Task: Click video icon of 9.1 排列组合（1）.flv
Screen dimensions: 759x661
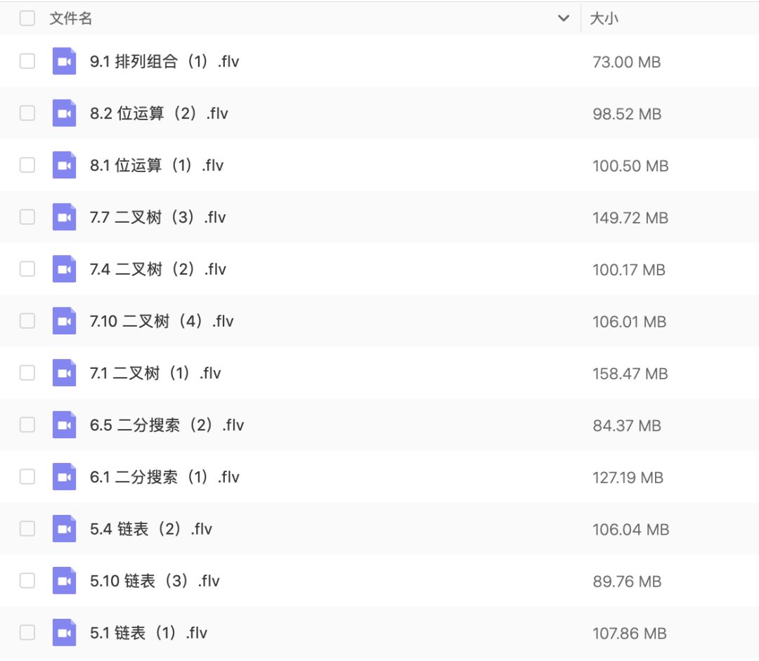Action: [x=64, y=61]
